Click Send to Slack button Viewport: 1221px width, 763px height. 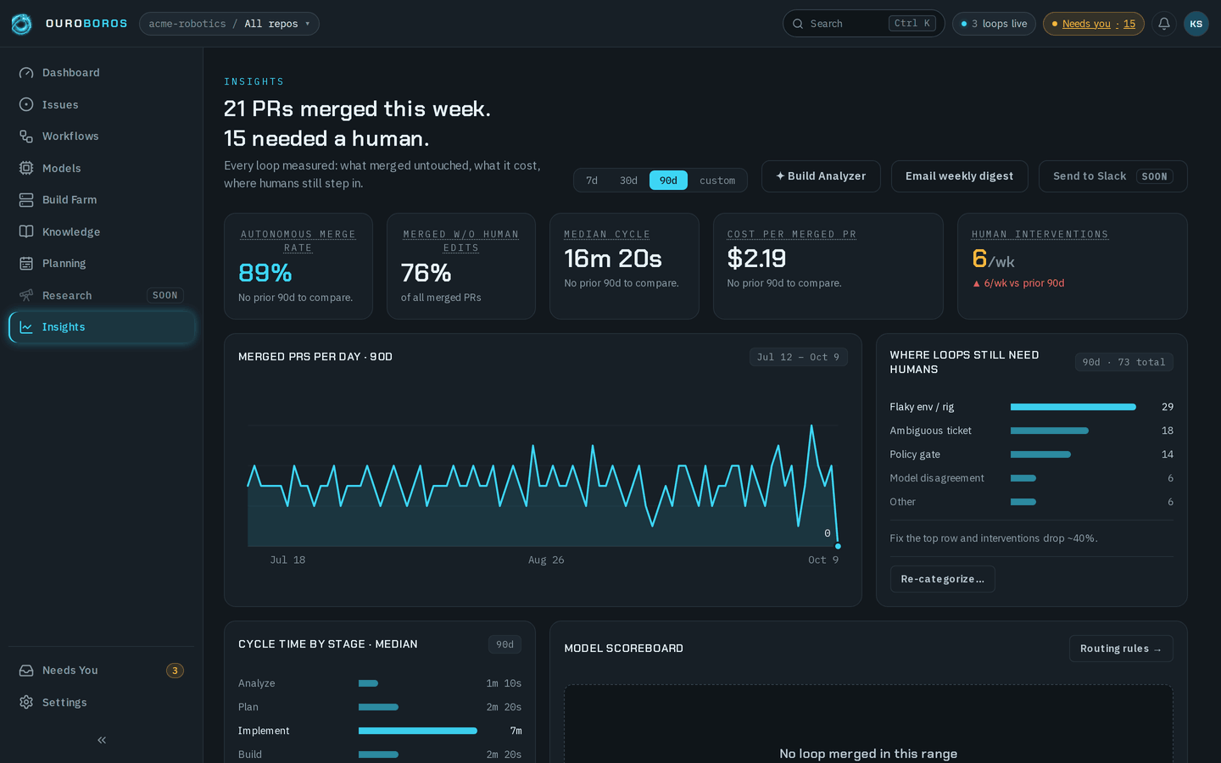click(1112, 176)
